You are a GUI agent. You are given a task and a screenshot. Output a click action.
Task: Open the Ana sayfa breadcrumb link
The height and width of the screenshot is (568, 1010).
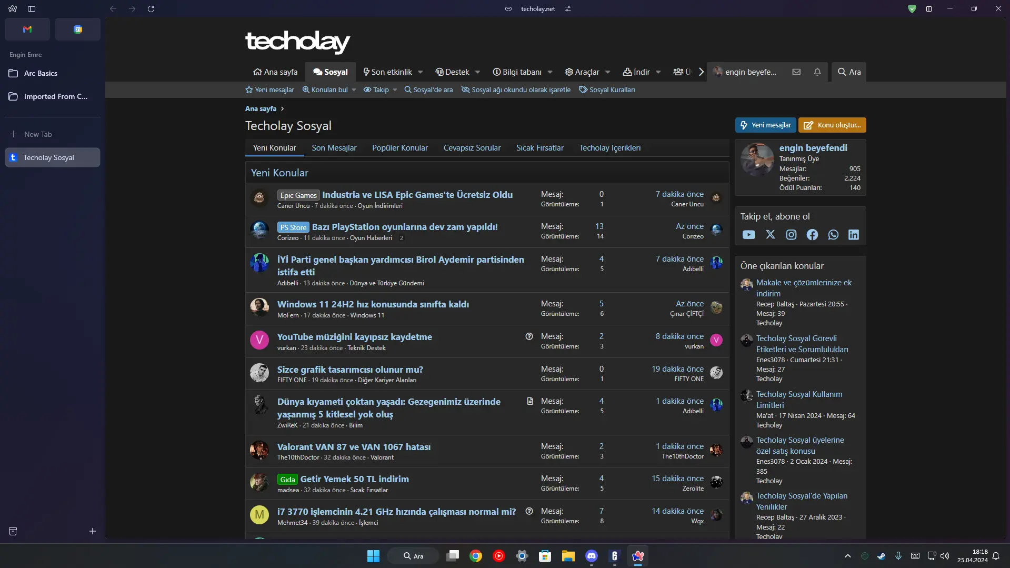coord(261,108)
